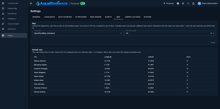The image size is (220, 109).
Task: Switch to the System tab
Action: [147, 17]
